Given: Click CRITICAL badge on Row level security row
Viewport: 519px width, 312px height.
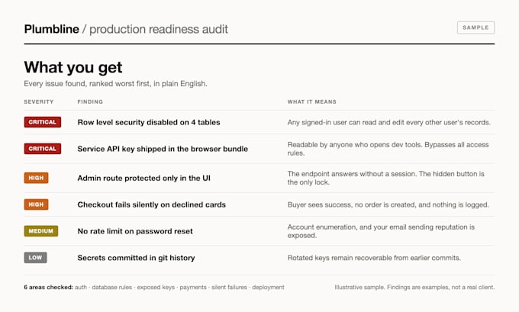Looking at the screenshot, I should coord(43,122).
